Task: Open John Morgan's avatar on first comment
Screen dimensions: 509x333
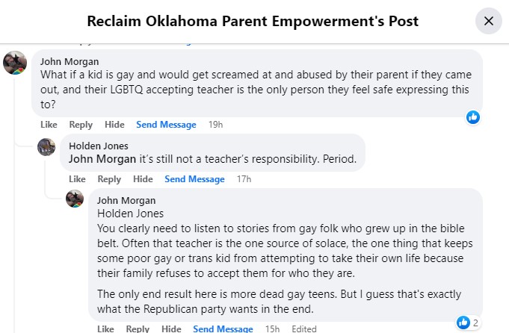Action: pos(16,63)
